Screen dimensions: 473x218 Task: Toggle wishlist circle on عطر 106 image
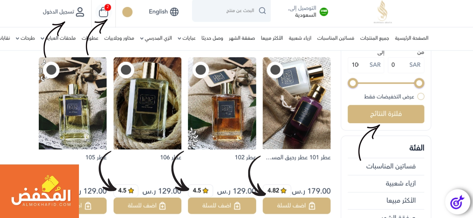[126, 70]
